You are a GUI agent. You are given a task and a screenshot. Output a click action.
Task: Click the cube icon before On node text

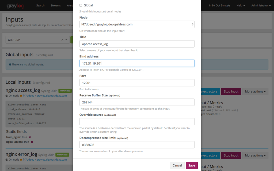click(7, 96)
